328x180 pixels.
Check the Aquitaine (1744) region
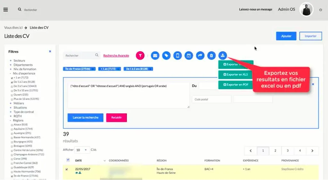12,129
